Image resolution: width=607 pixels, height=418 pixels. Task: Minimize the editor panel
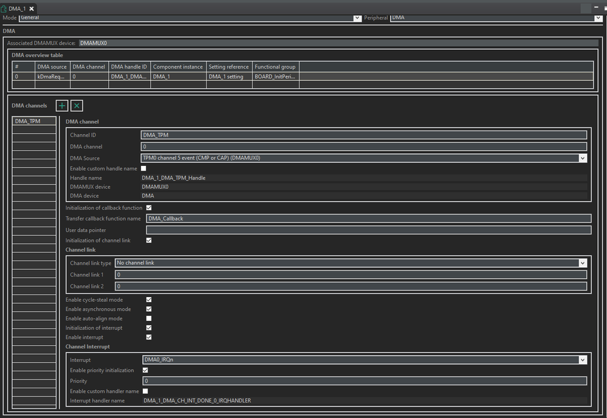(x=596, y=7)
